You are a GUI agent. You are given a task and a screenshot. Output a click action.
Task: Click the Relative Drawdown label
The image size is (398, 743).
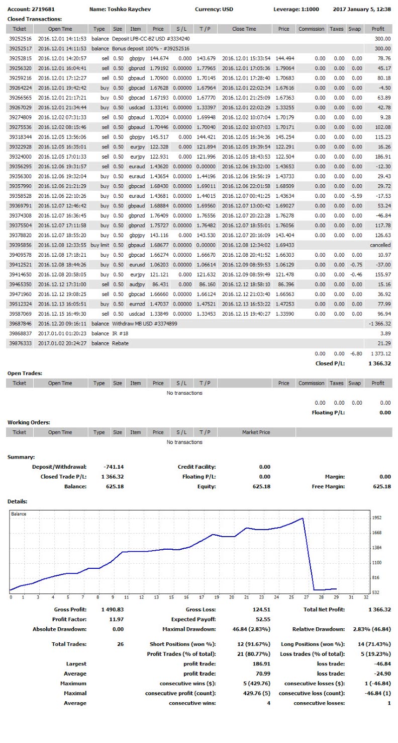point(319,629)
